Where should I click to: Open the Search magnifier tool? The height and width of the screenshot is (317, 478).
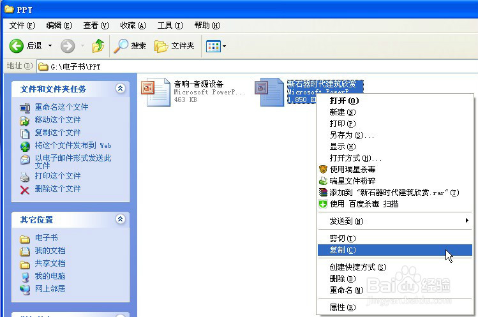121,46
